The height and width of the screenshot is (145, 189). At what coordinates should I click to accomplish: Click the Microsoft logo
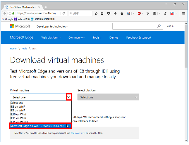click(20, 26)
